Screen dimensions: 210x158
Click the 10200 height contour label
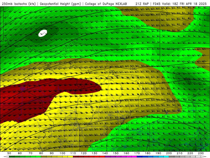[x=126, y=11]
